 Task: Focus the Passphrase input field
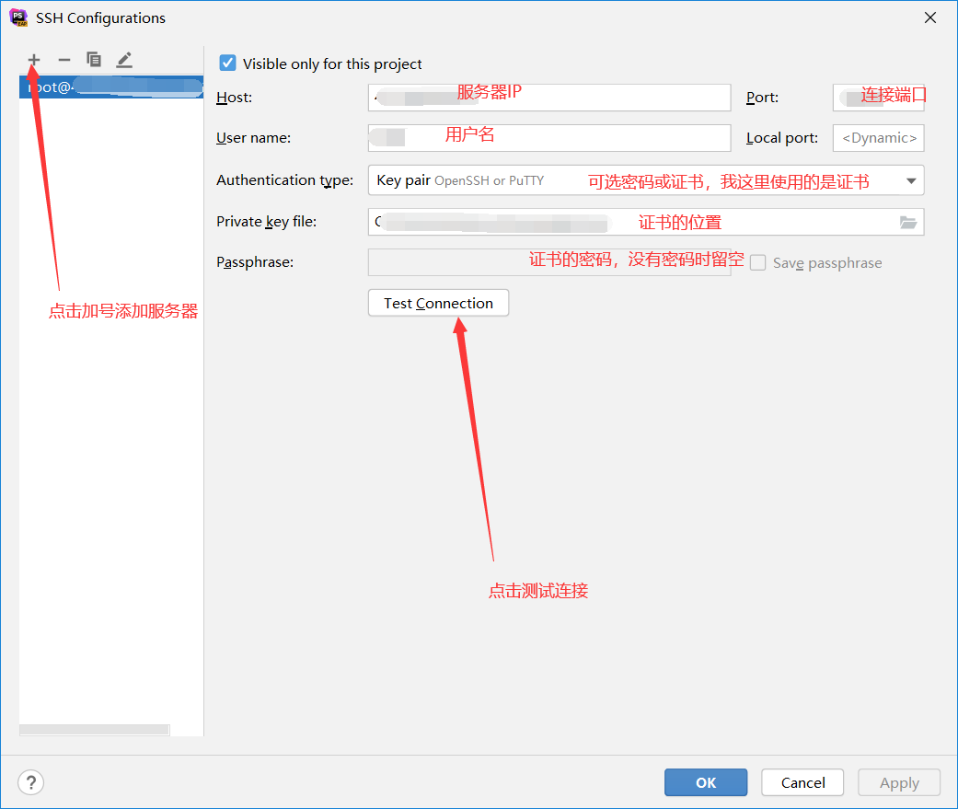coord(549,262)
